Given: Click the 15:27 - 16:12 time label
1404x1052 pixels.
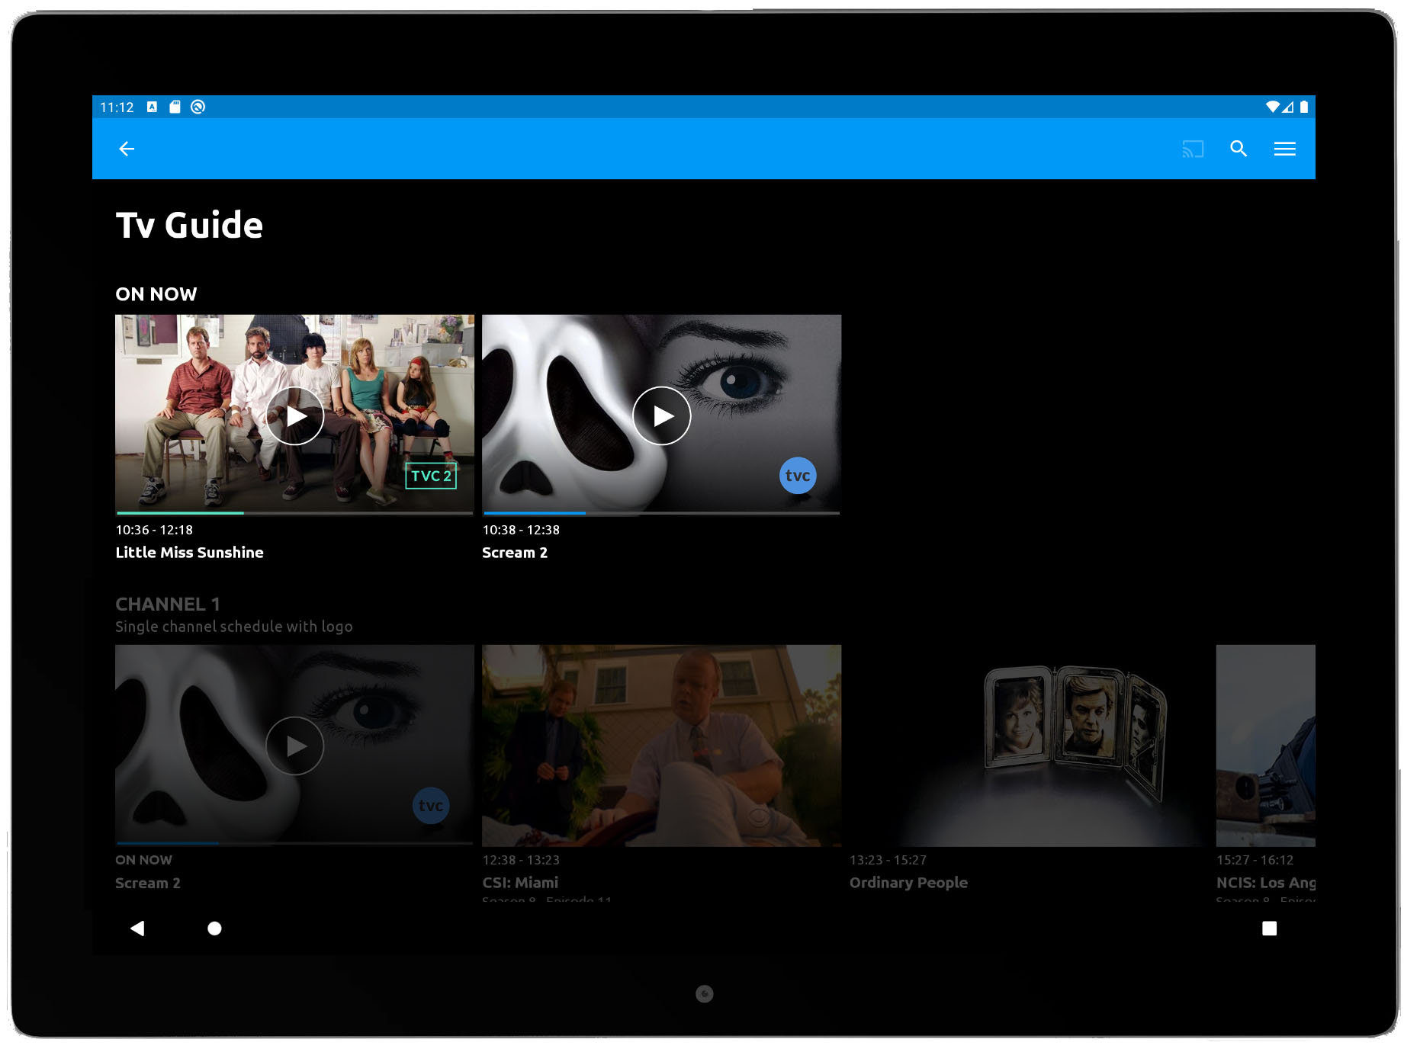Looking at the screenshot, I should click(x=1255, y=860).
